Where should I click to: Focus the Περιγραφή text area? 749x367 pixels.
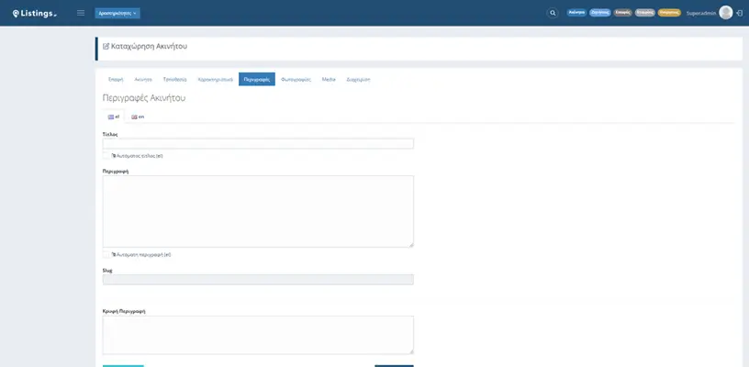coord(258,211)
